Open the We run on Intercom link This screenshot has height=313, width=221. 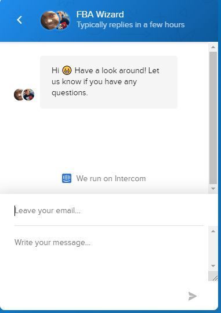tap(104, 178)
